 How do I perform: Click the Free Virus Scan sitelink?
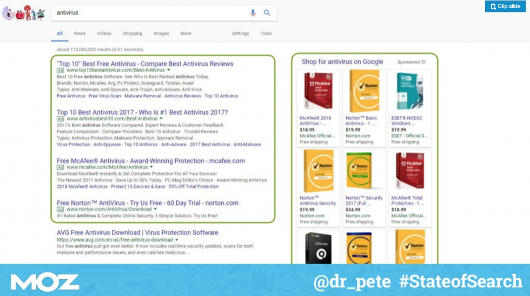tap(105, 96)
